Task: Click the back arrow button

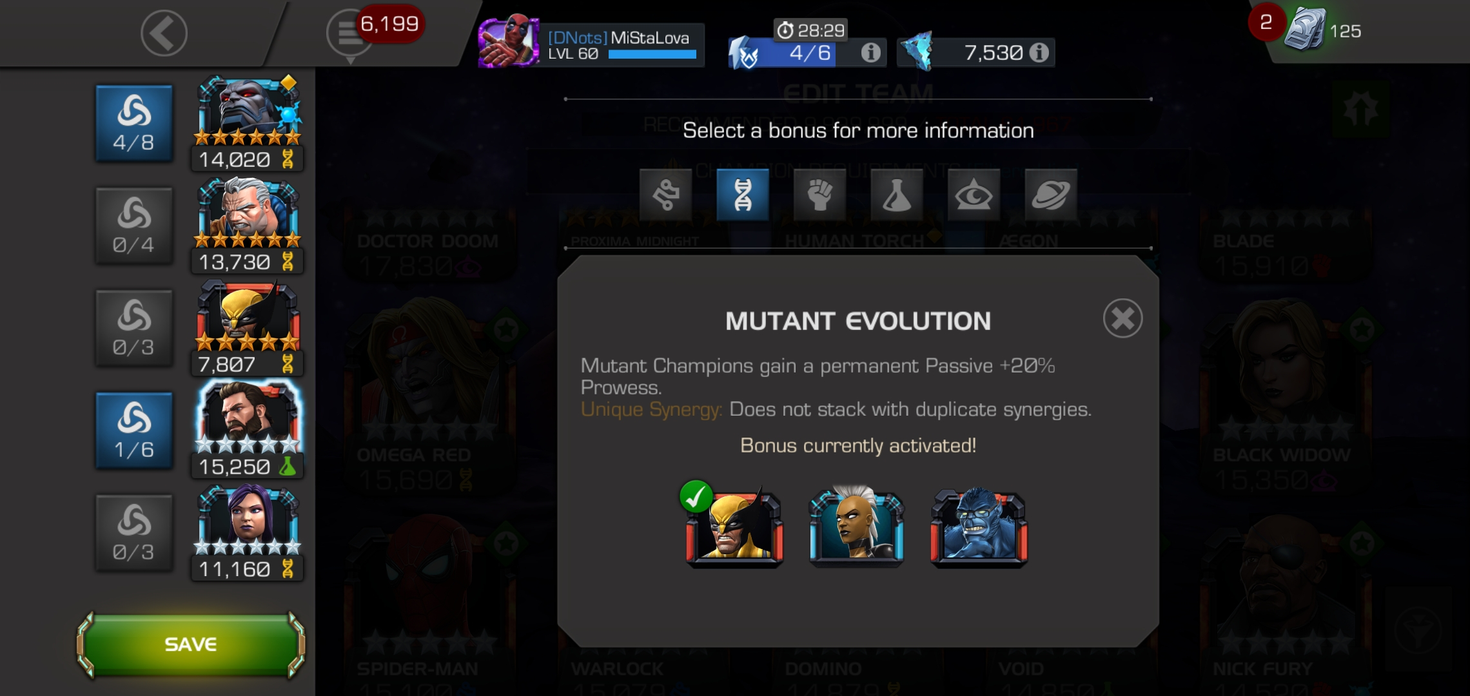Action: pyautogui.click(x=164, y=33)
